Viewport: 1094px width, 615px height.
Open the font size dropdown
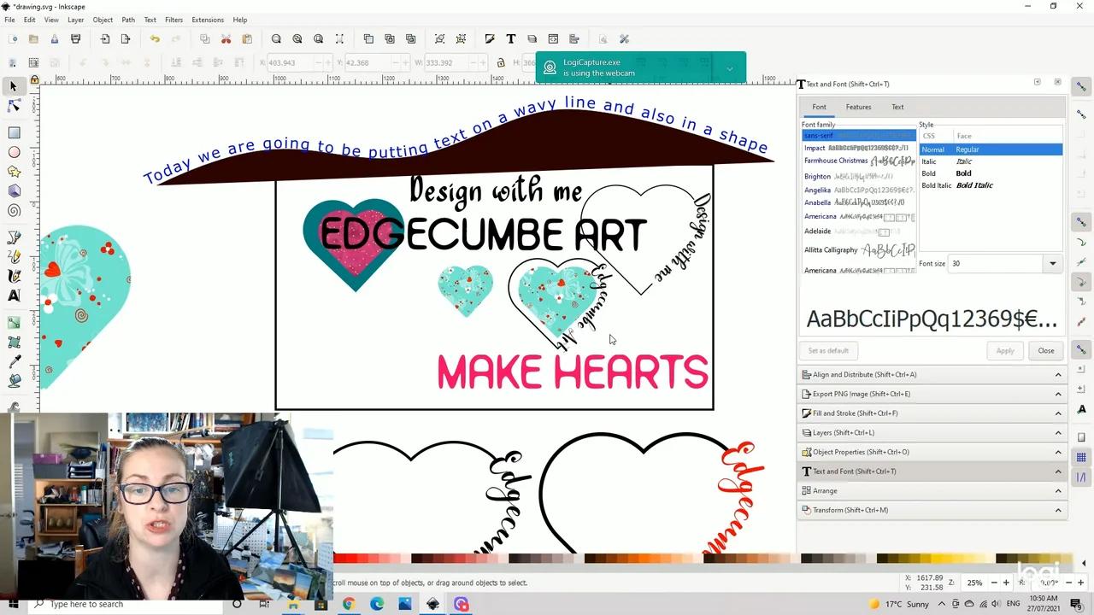(x=1052, y=263)
